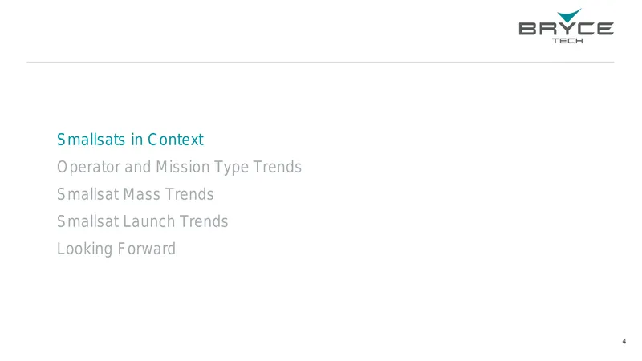Select the 'Smallsats in Context' heading
The height and width of the screenshot is (361, 642).
tap(130, 140)
